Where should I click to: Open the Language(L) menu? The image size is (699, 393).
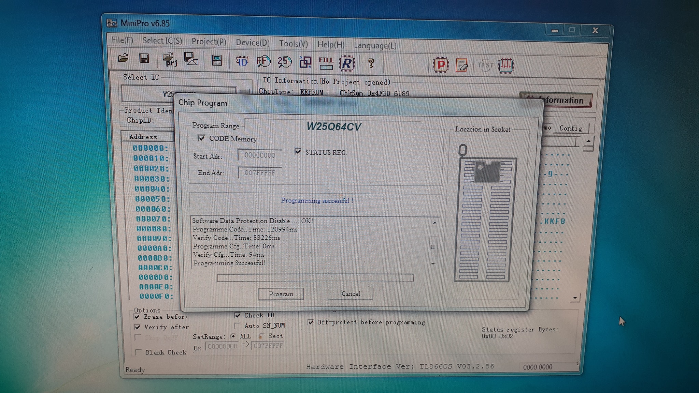click(x=375, y=46)
